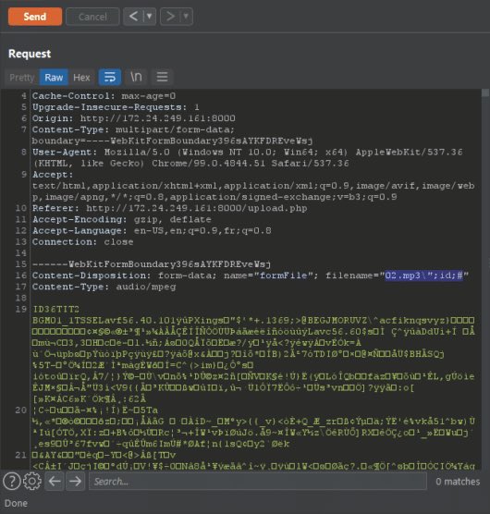
Task: Switch to the Raw view tab
Action: [x=54, y=78]
